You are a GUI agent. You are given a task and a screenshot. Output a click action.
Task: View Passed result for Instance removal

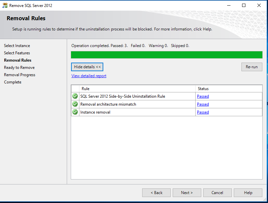(203, 112)
